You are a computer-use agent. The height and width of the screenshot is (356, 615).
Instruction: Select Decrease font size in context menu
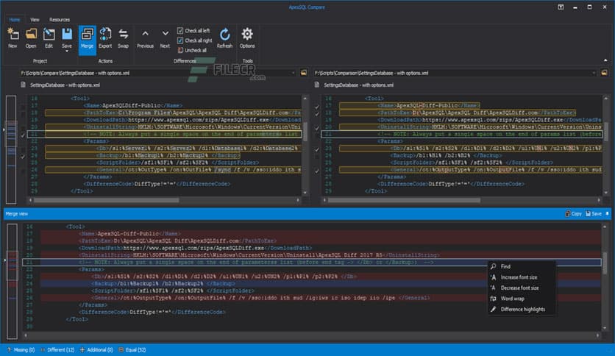coord(522,288)
